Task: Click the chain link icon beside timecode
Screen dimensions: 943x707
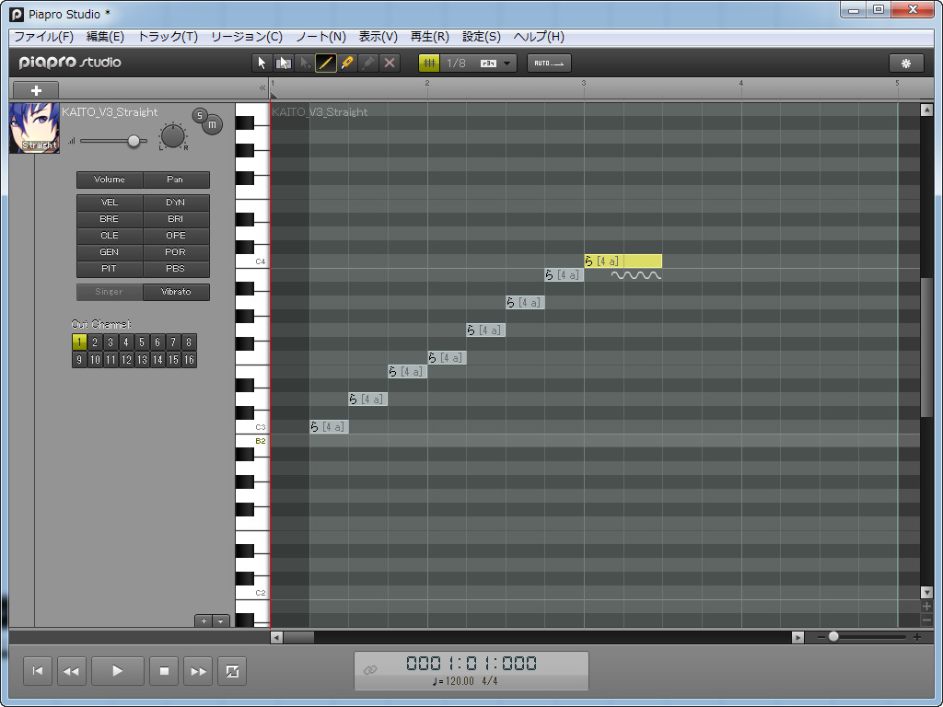Action: pos(370,670)
